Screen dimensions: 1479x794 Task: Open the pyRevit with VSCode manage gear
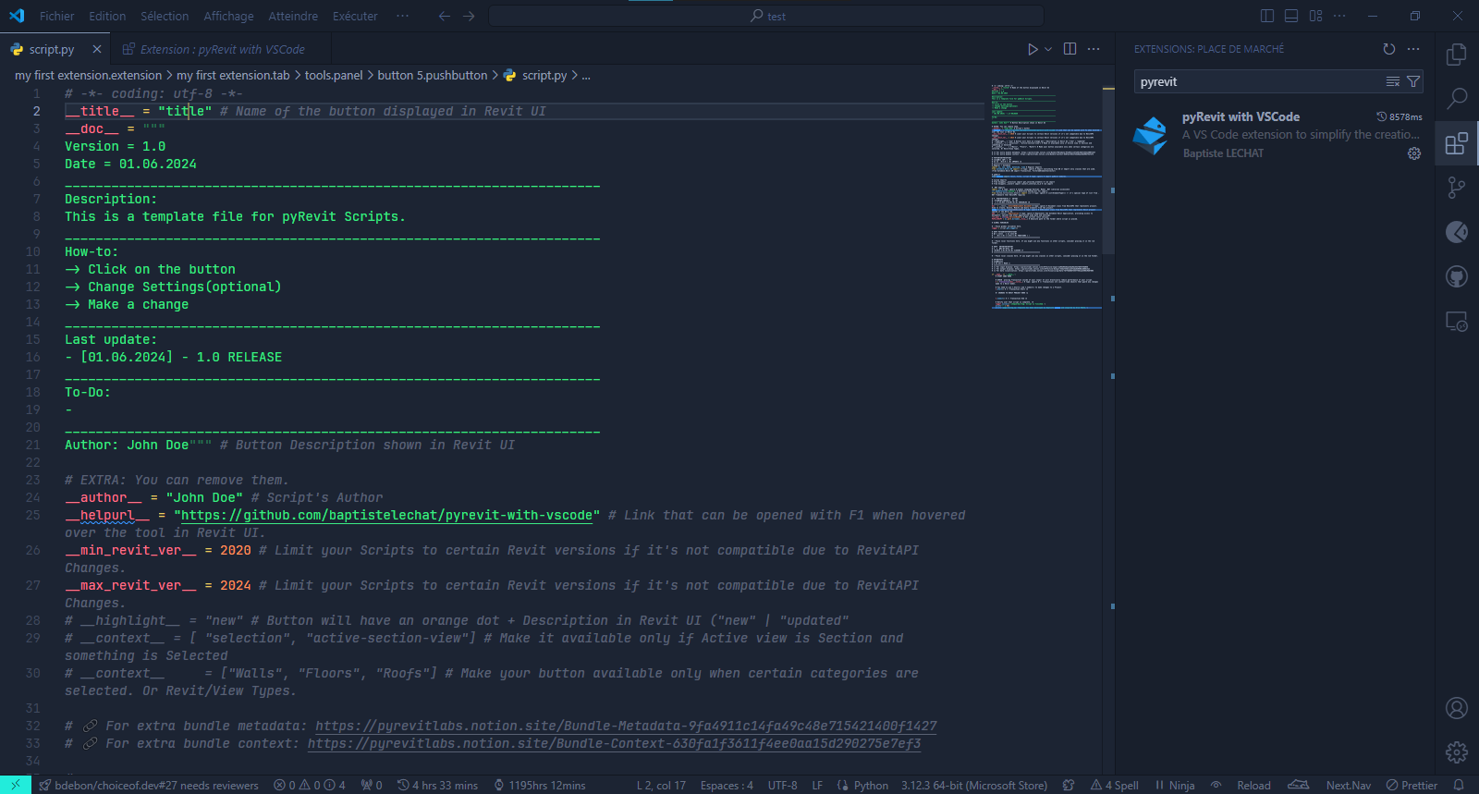tap(1414, 153)
